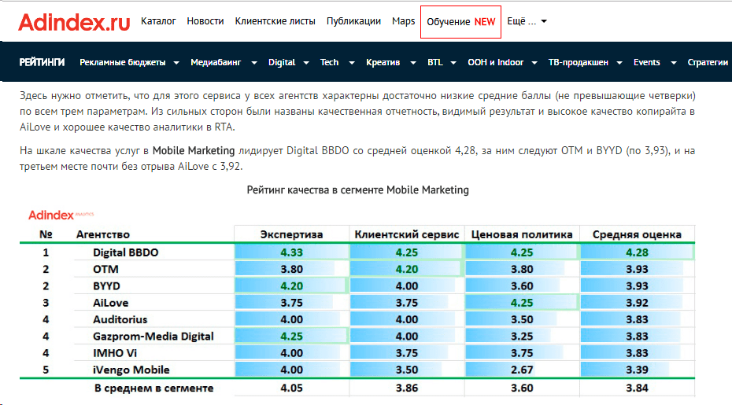Click the ТВ-продакшен menu label
This screenshot has height=405, width=732.
coord(578,63)
